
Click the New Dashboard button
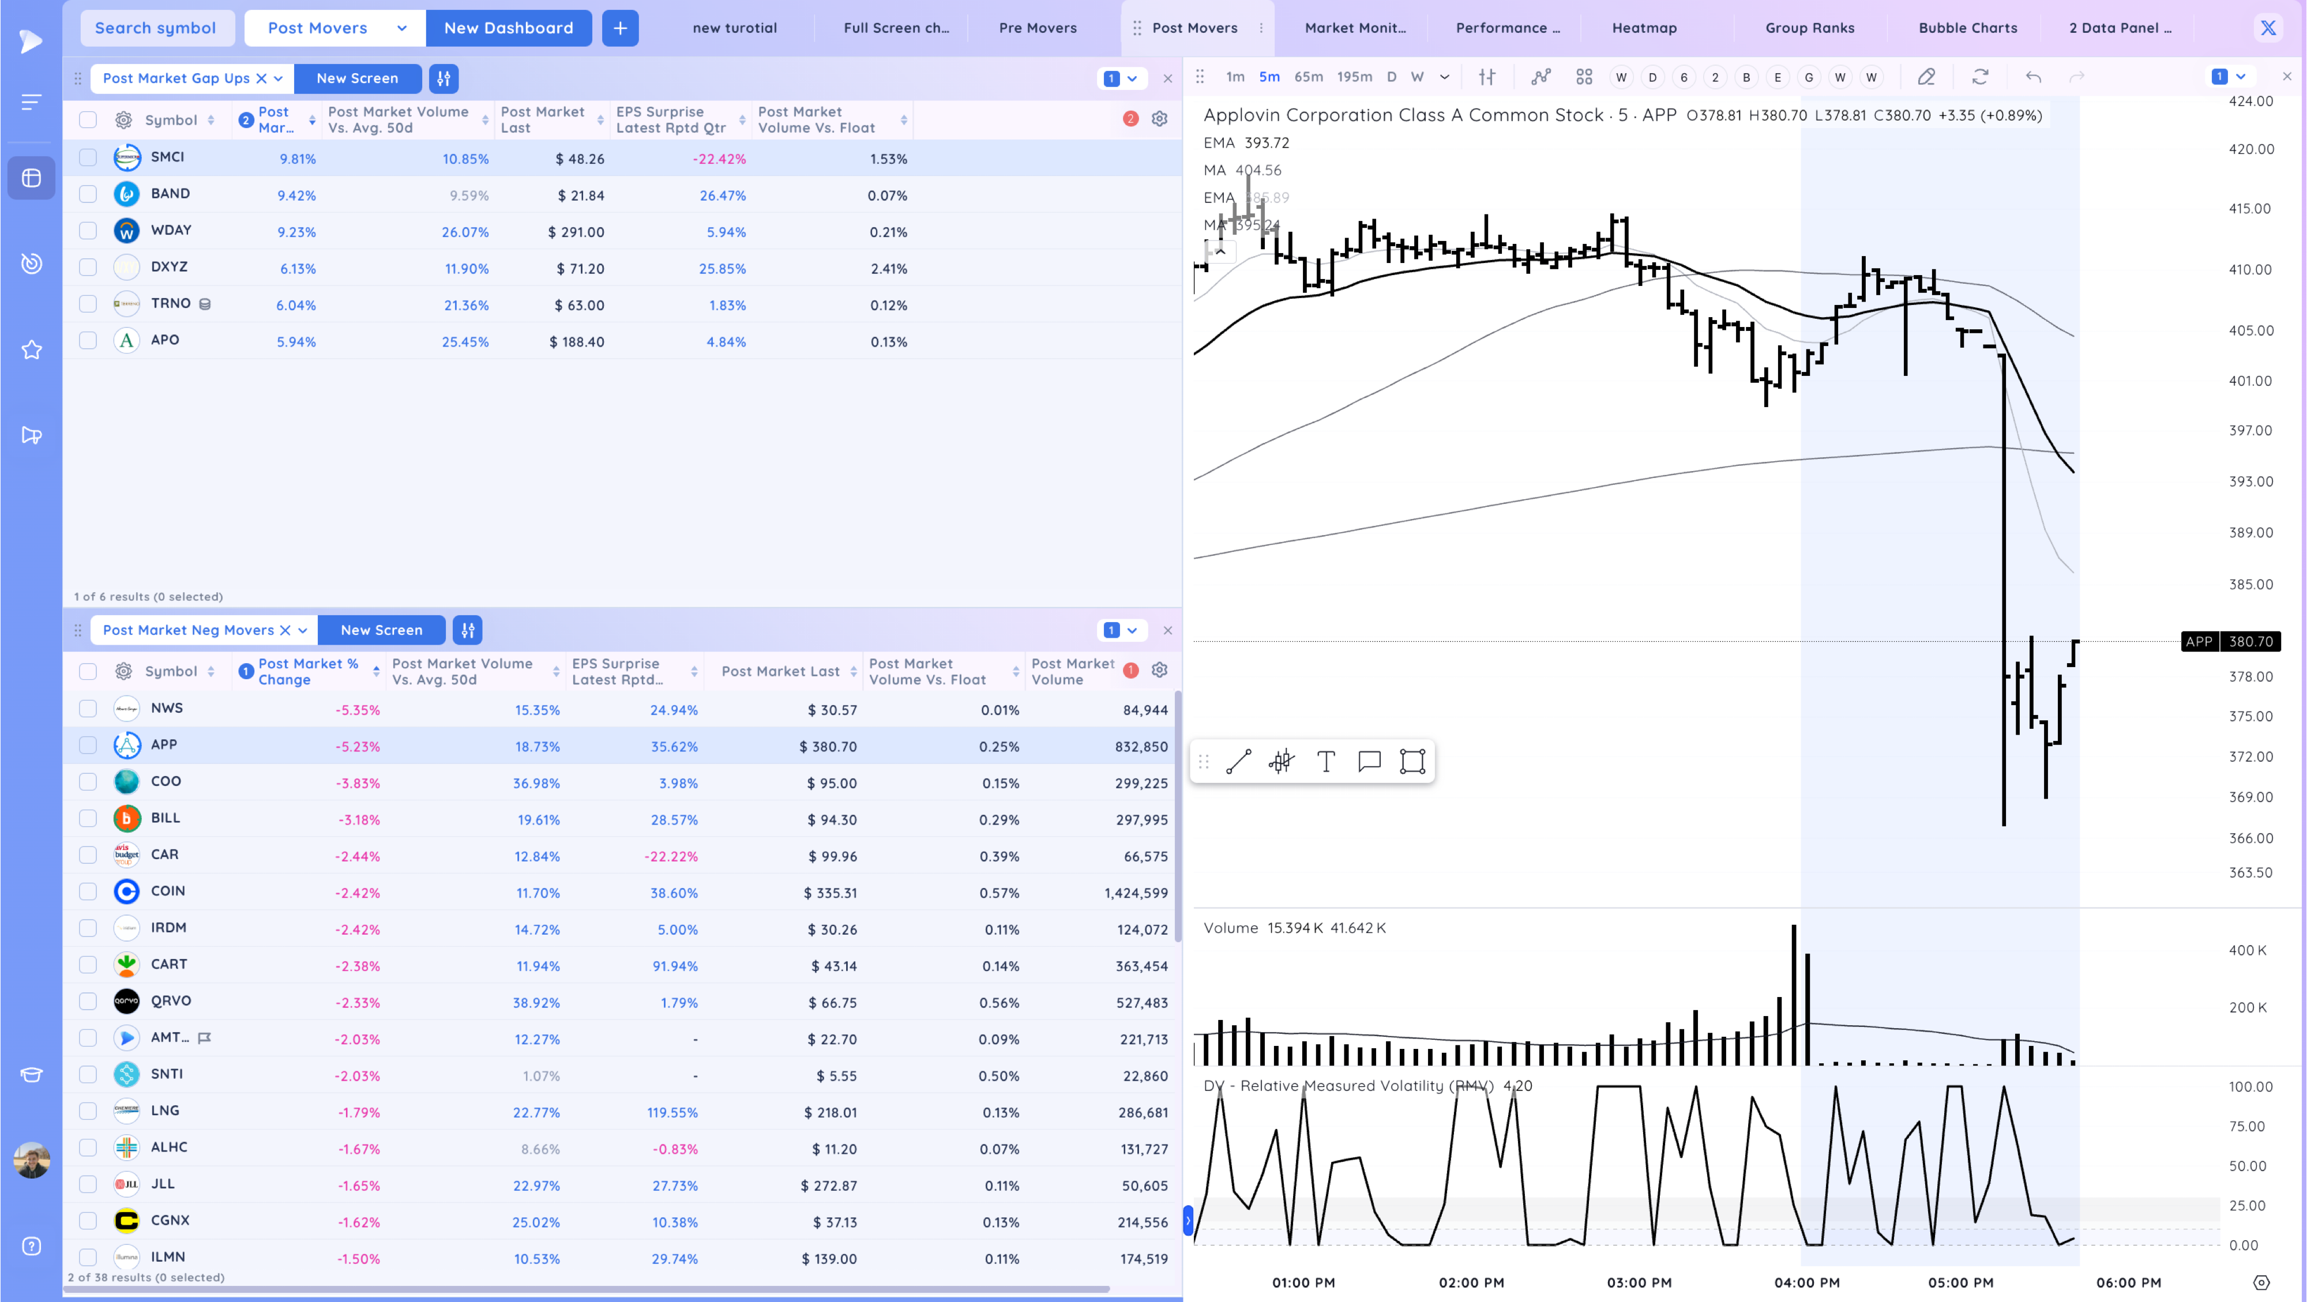tap(509, 28)
